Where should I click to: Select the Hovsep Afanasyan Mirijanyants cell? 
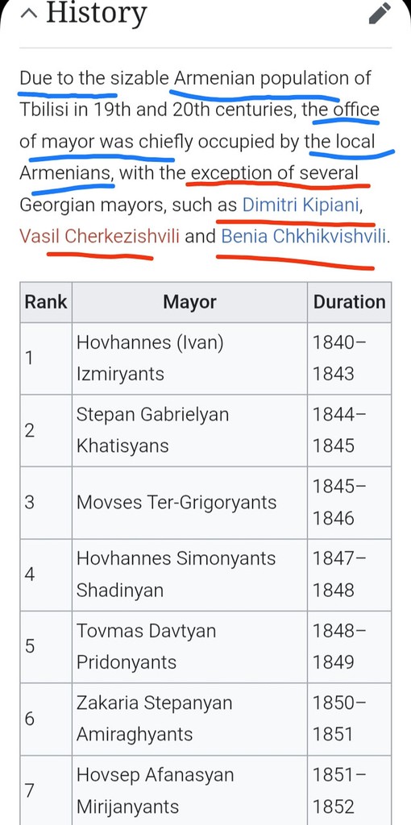coord(189,790)
